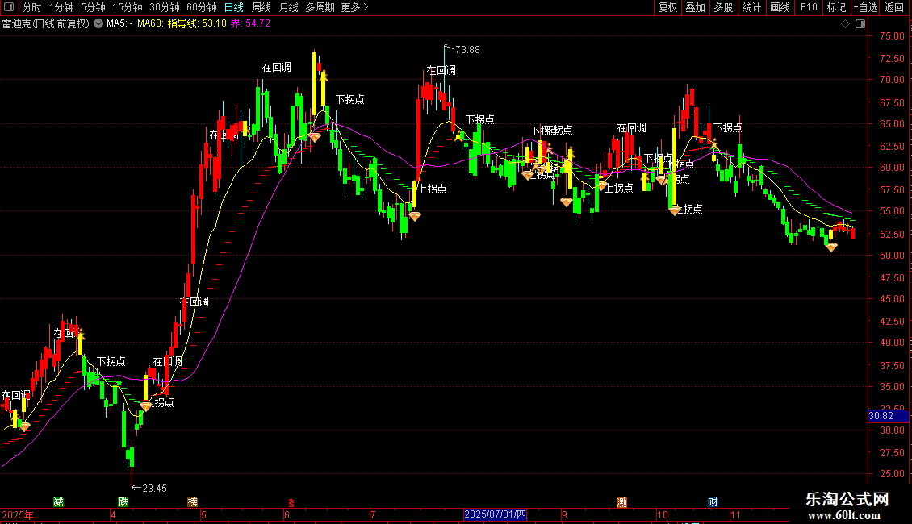Switch to the 分时 intraday chart

(x=32, y=7)
